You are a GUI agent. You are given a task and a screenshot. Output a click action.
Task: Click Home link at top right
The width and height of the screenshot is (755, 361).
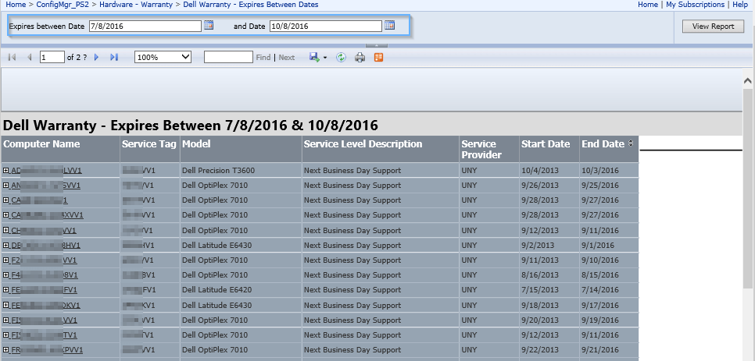648,5
